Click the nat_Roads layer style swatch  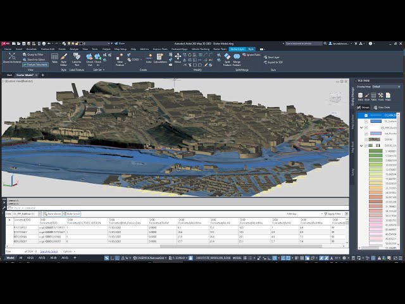376,134
